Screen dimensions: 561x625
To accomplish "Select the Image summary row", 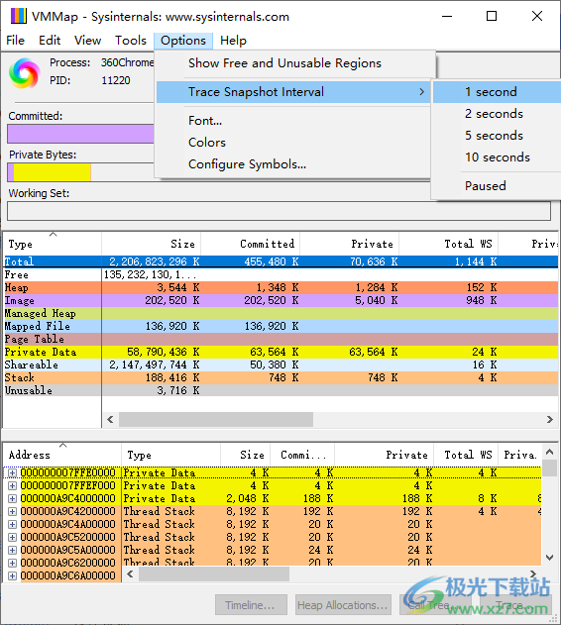I will pos(280,300).
